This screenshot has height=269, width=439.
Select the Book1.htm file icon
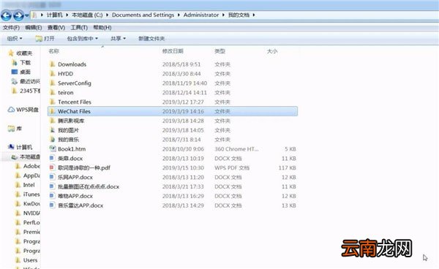[53, 149]
